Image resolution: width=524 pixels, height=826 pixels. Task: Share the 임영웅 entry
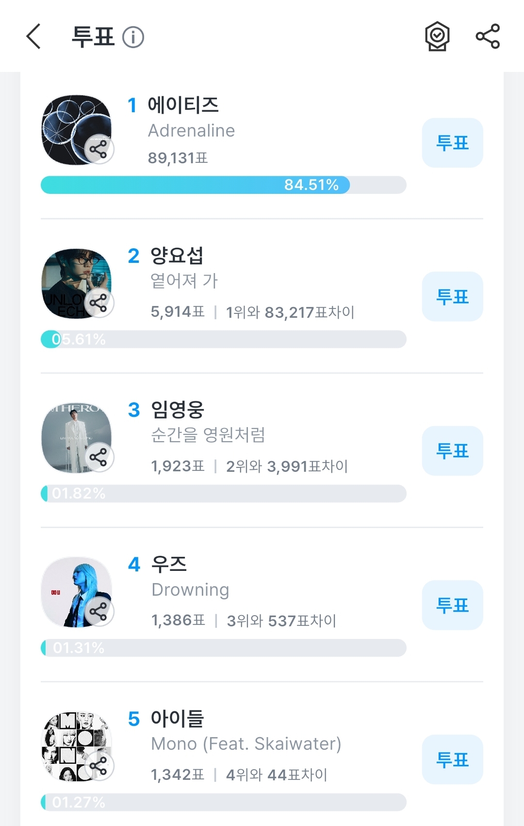(99, 457)
